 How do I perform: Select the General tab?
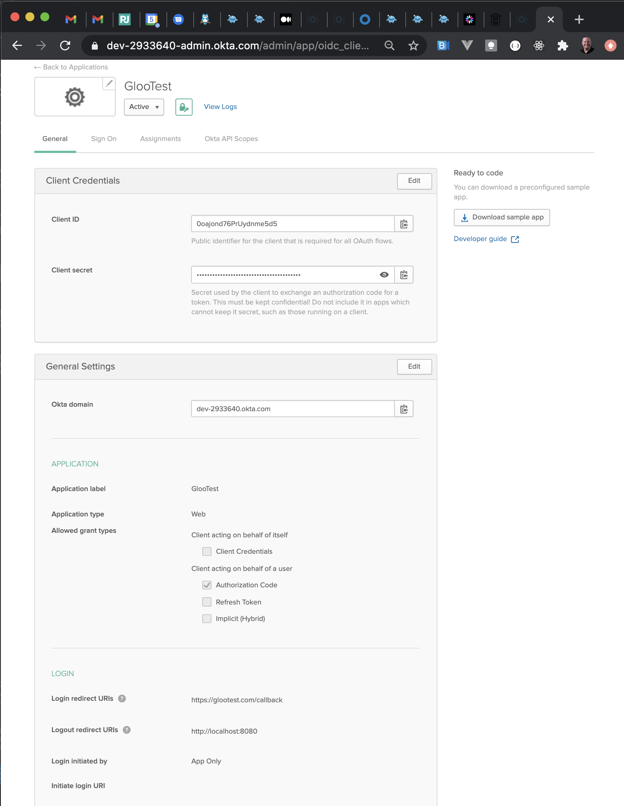coord(55,139)
